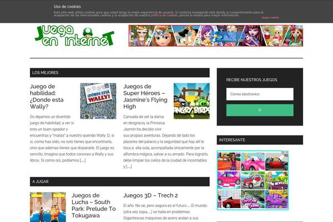333x222 pixels.
Task: Click the pink convertible tile in sidebar ad
Action: click(253, 162)
